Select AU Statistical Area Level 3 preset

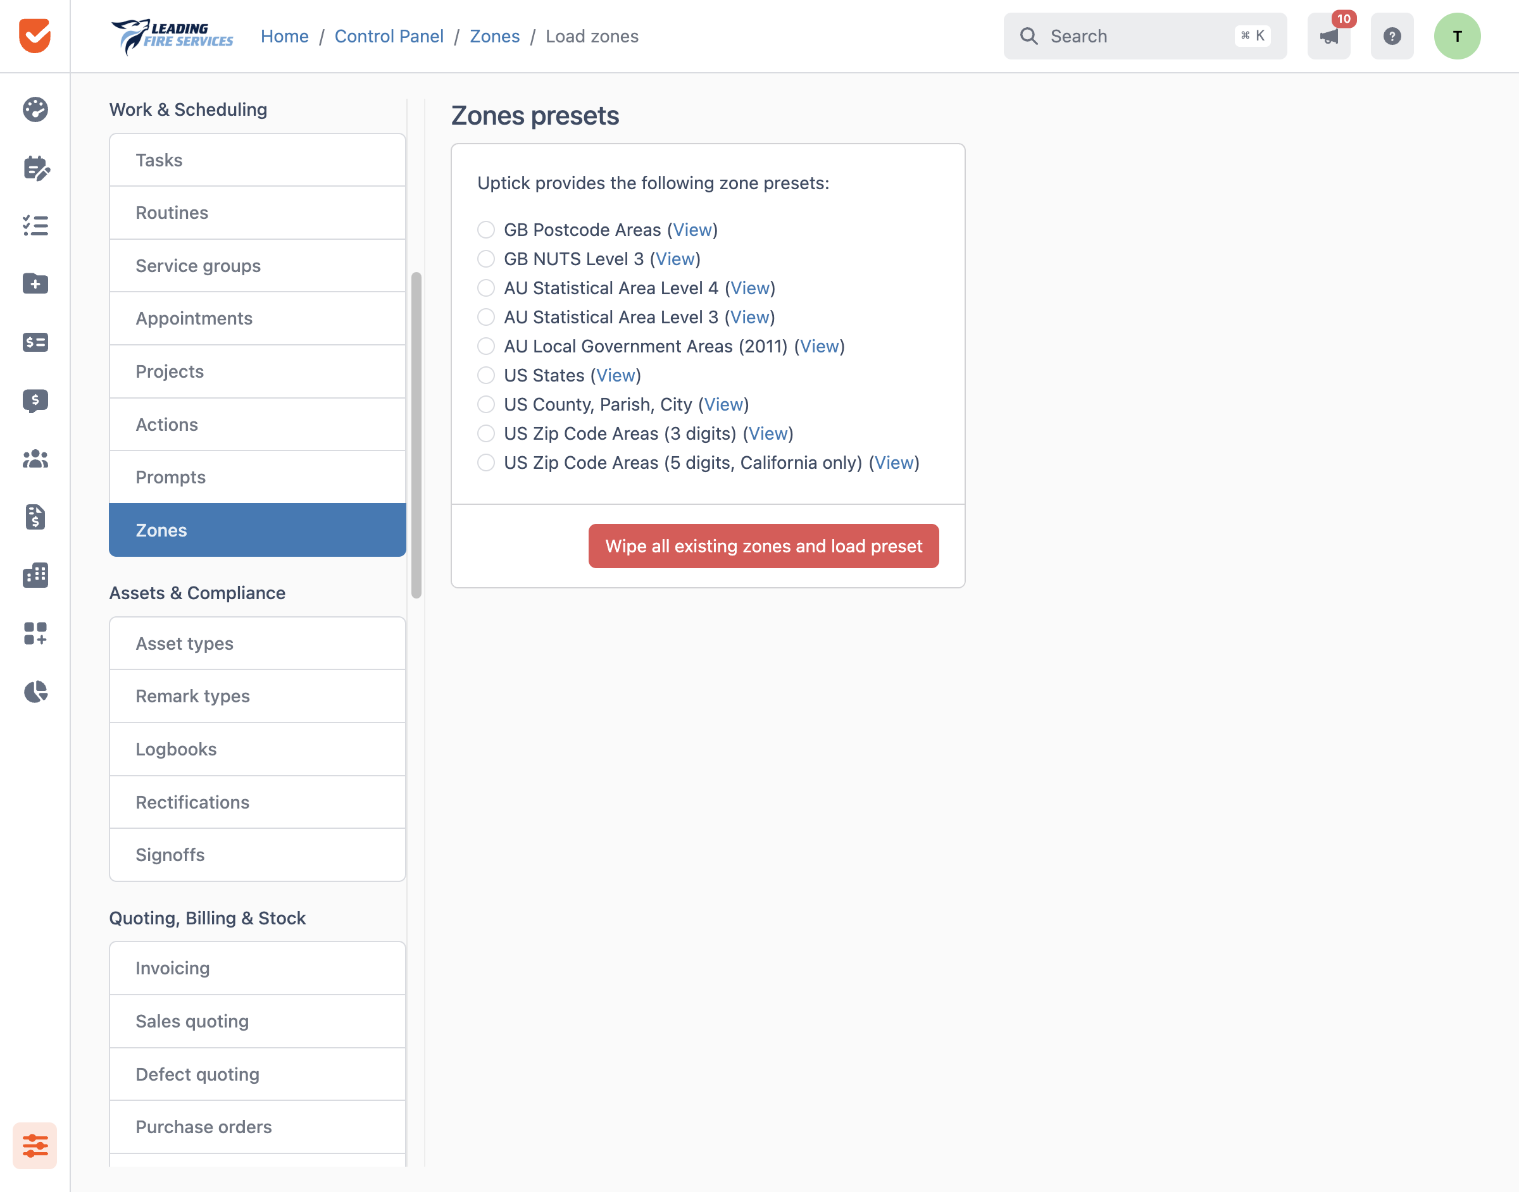pyautogui.click(x=486, y=317)
